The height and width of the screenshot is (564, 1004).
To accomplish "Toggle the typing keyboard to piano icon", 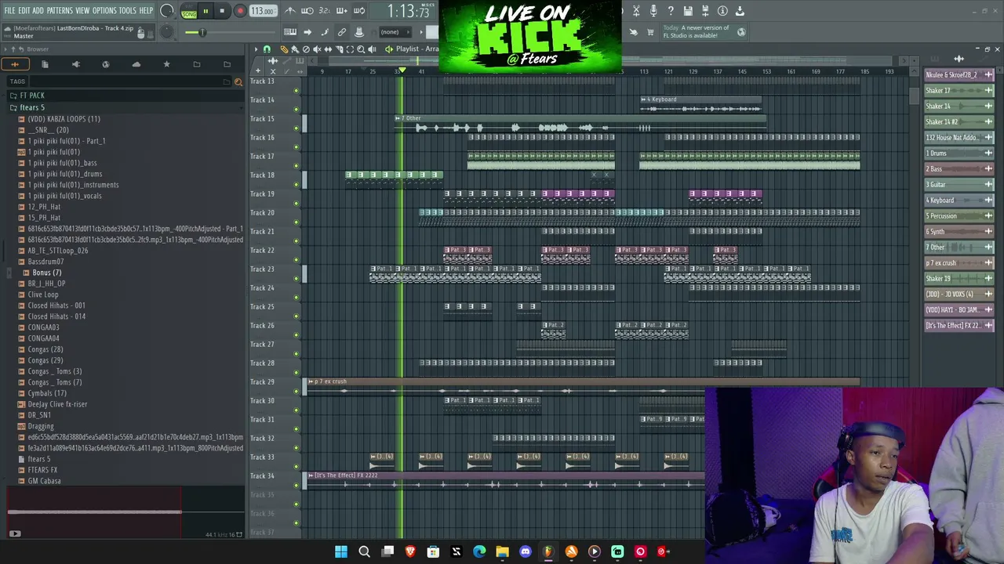I will coord(290,32).
